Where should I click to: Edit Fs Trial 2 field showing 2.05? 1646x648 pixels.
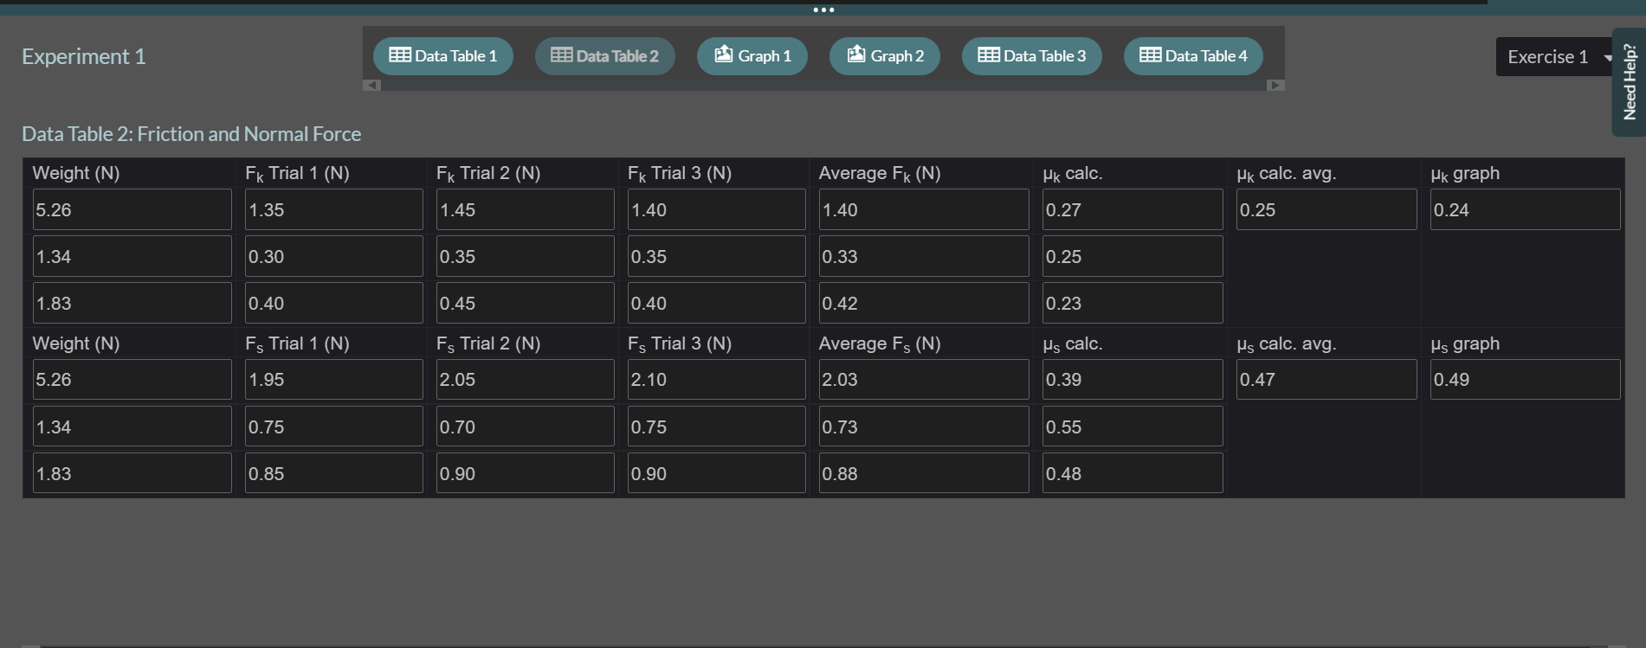(x=526, y=380)
